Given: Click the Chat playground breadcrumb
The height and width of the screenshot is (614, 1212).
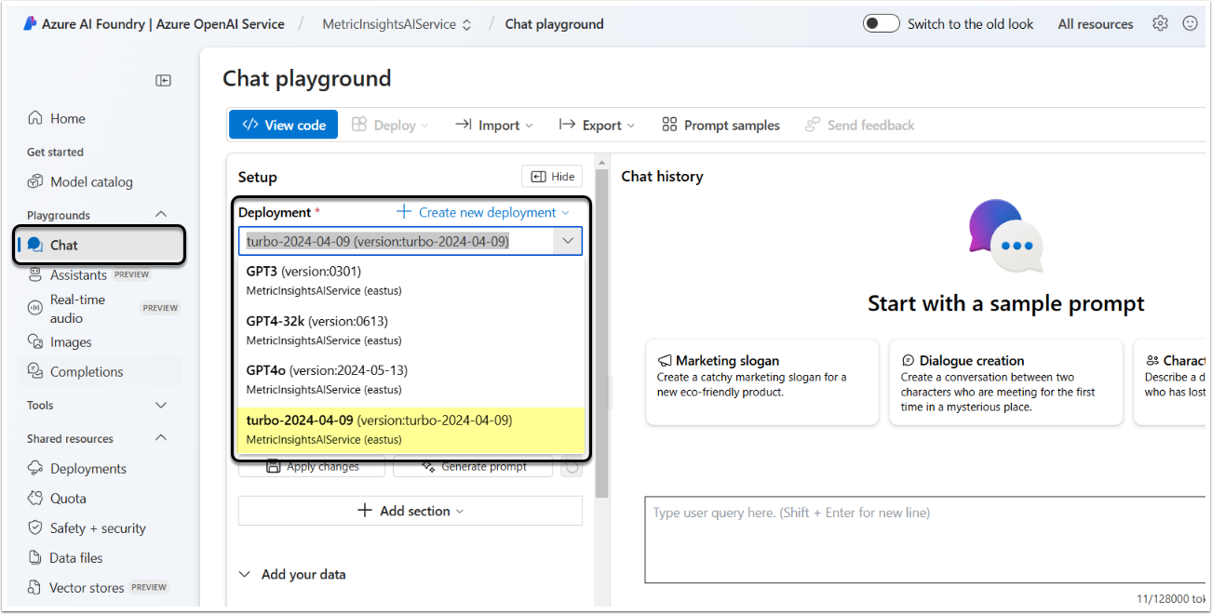Looking at the screenshot, I should click(554, 24).
